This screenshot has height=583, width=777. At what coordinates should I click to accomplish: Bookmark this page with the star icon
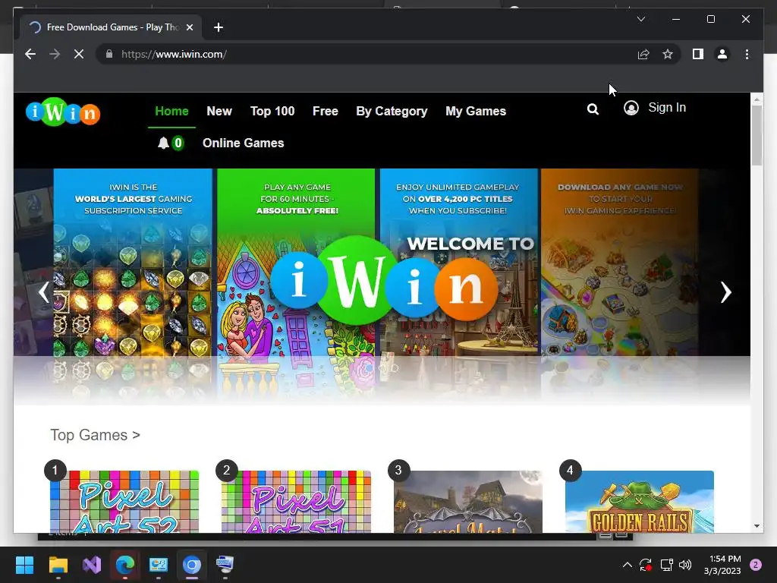pyautogui.click(x=668, y=54)
